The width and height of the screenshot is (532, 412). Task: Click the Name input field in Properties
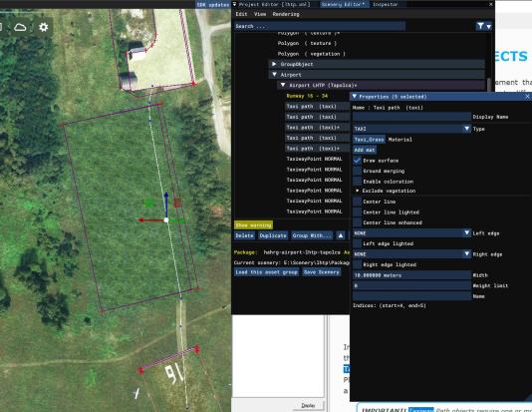[411, 296]
